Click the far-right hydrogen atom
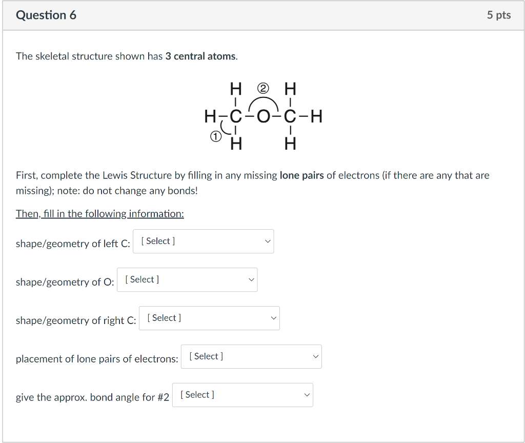 pyautogui.click(x=316, y=117)
